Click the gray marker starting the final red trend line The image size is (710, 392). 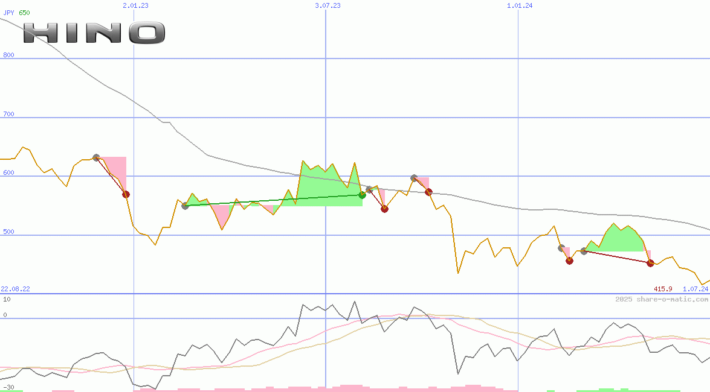pos(584,251)
